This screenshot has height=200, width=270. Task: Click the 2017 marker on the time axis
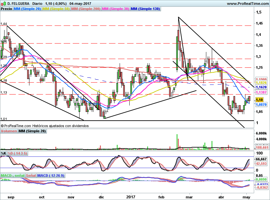click(131, 197)
